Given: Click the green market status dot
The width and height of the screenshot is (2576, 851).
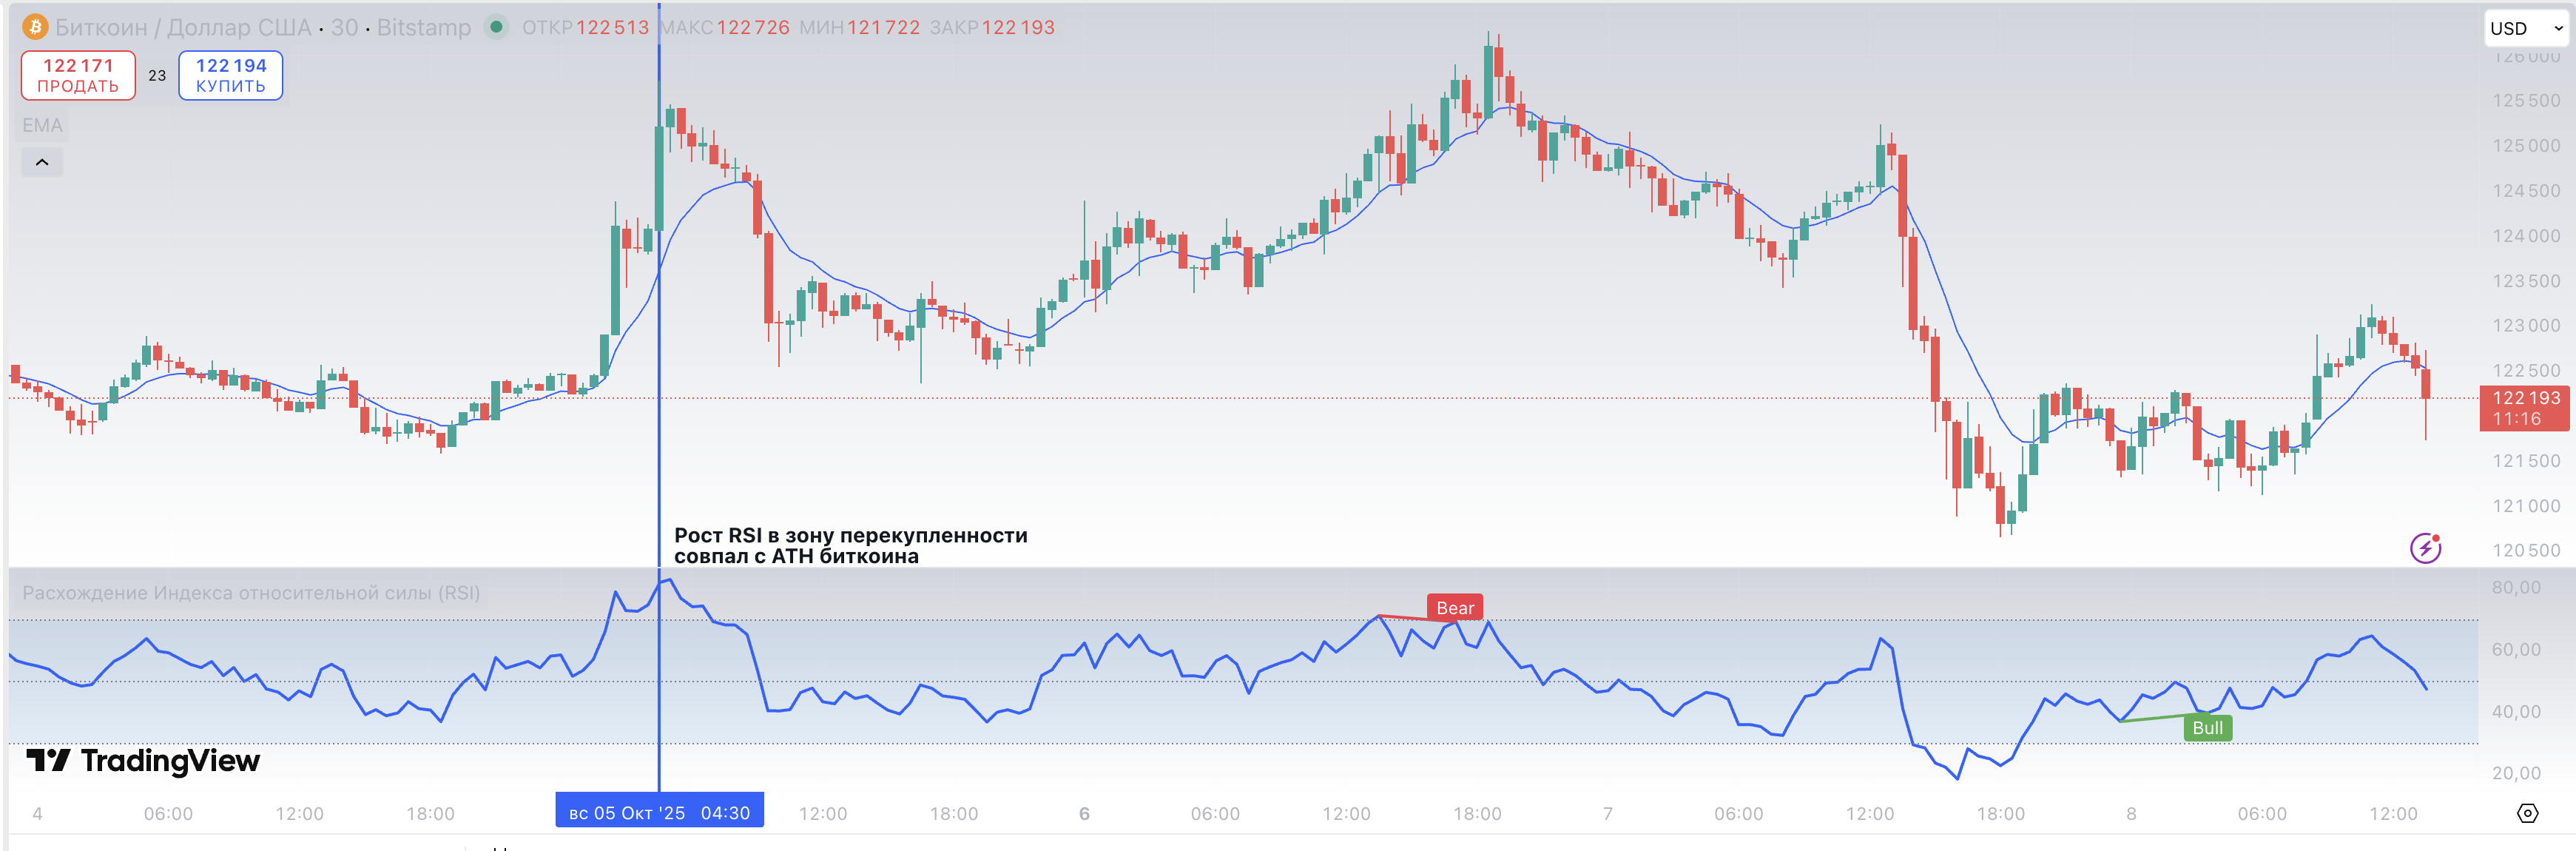Looking at the screenshot, I should point(495,27).
